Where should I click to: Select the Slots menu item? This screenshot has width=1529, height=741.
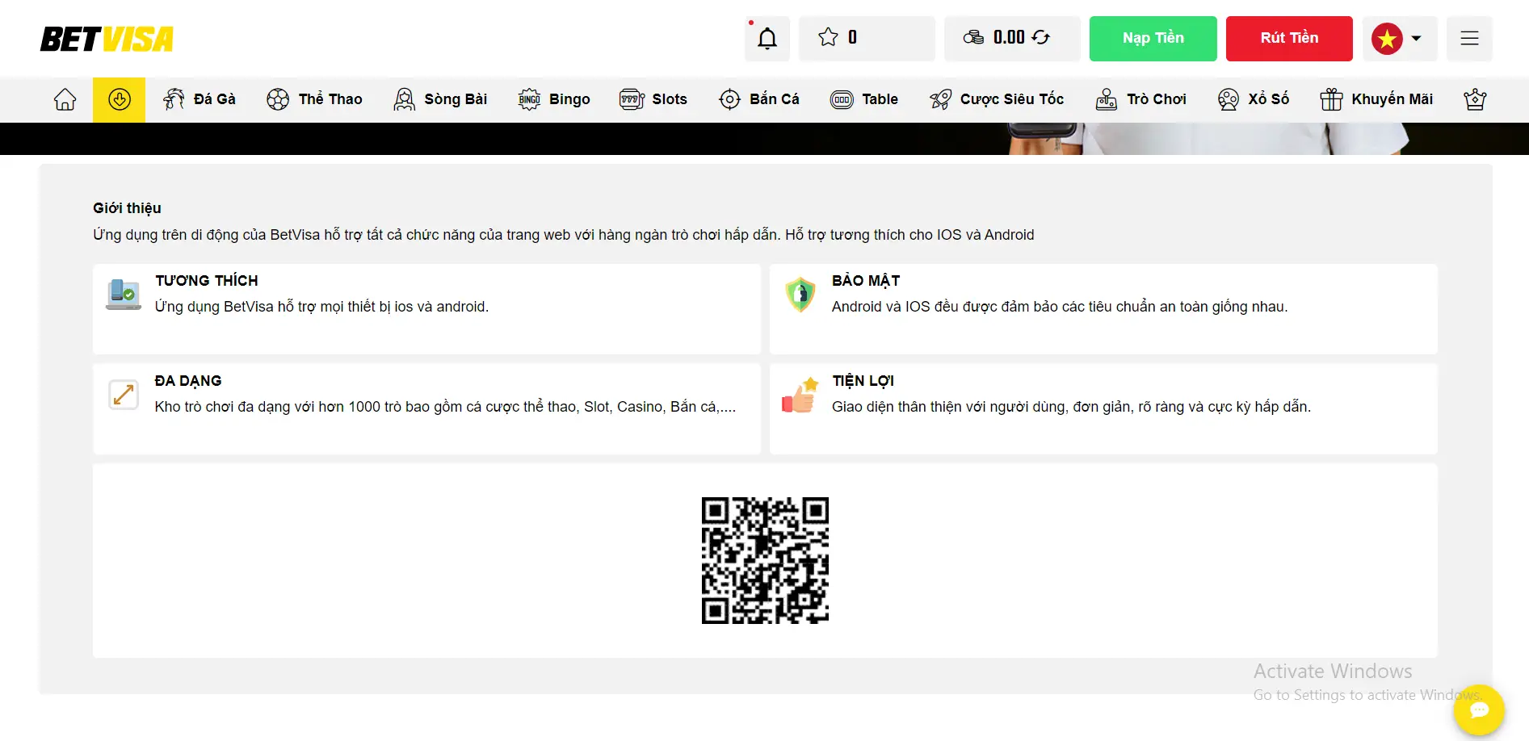pos(653,98)
